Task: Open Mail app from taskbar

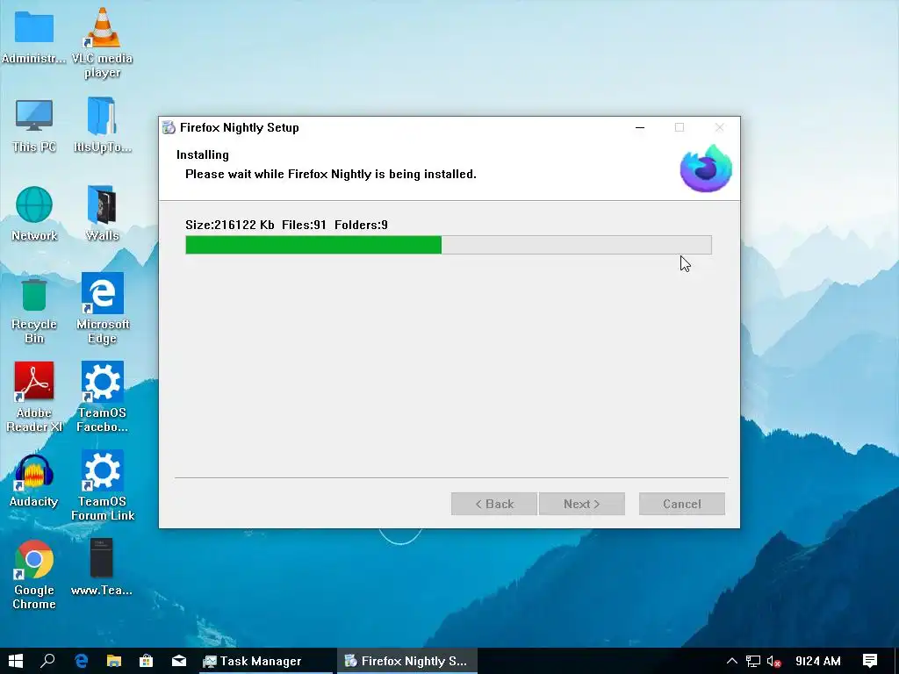Action: coord(179,661)
